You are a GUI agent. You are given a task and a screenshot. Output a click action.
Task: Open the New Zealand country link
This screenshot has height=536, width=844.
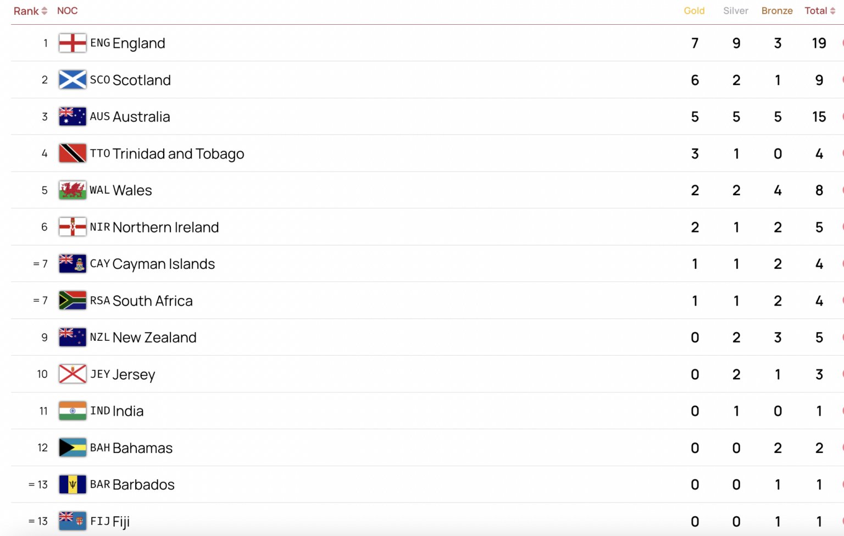click(154, 338)
